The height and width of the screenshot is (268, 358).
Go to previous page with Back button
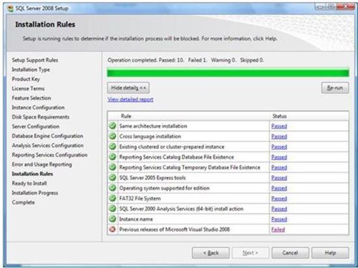211,253
